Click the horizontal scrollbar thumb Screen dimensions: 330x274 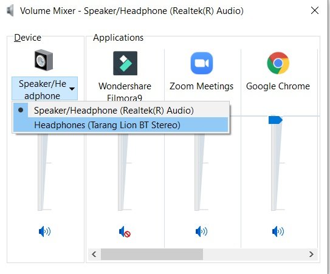pos(152,254)
